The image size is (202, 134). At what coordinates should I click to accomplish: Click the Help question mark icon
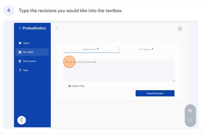[x=20, y=70]
